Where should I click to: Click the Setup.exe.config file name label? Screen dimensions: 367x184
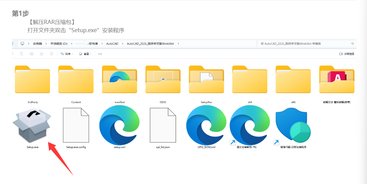pyautogui.click(x=76, y=147)
